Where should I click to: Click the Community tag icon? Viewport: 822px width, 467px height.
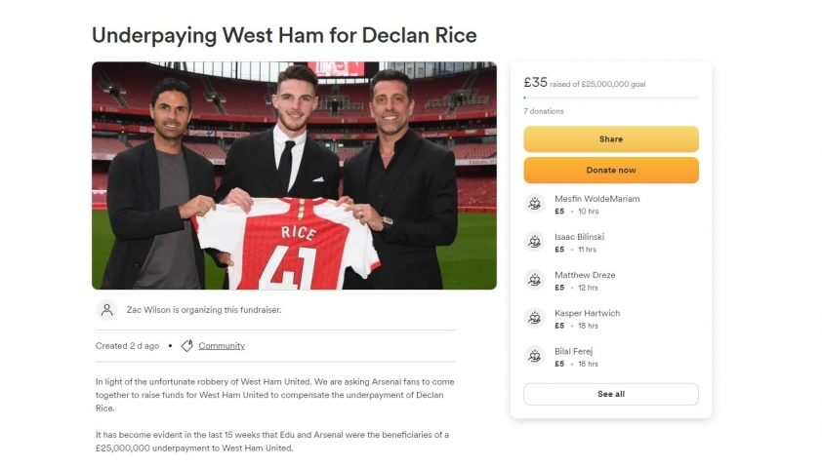[187, 346]
